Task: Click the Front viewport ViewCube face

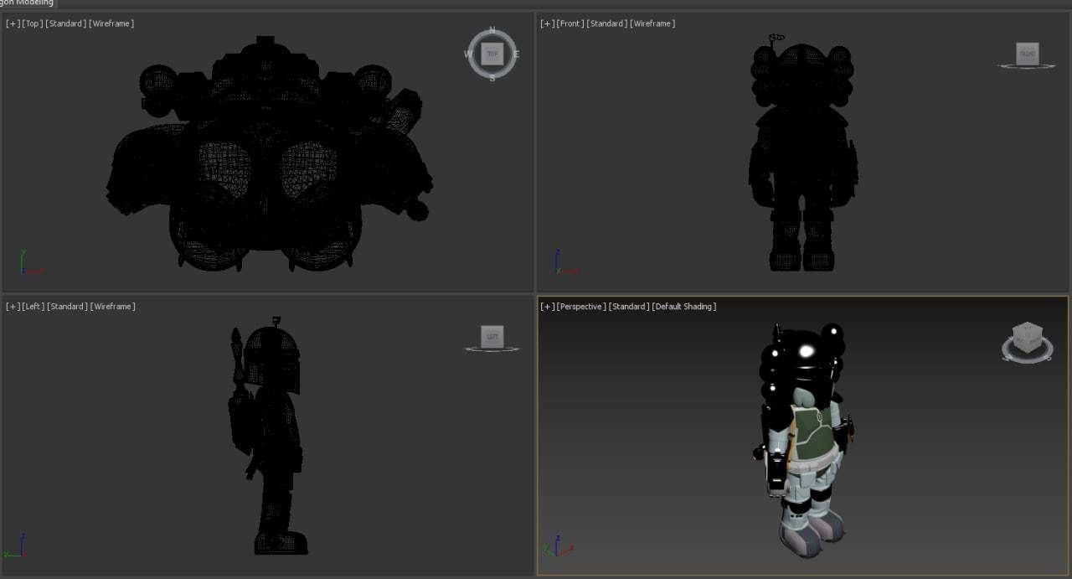Action: point(1027,54)
